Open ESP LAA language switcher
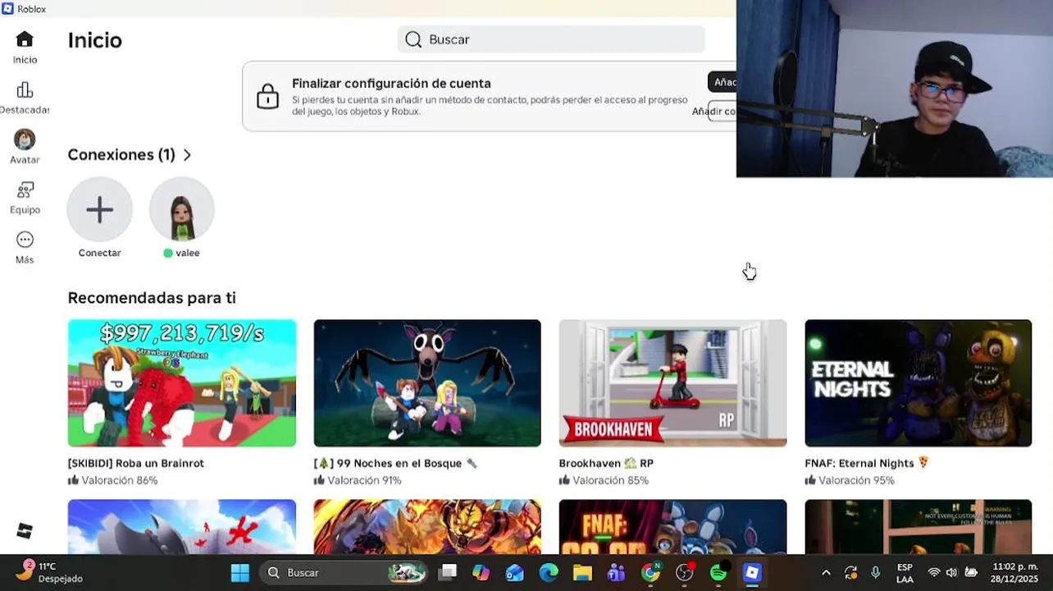The image size is (1053, 591). tap(905, 573)
